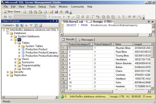Viewport: 156px width, 104px height.
Task: Expand the Programmability folder node
Action: (15, 66)
